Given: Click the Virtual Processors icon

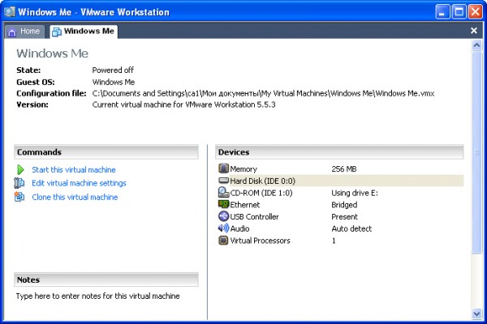Looking at the screenshot, I should click(224, 241).
